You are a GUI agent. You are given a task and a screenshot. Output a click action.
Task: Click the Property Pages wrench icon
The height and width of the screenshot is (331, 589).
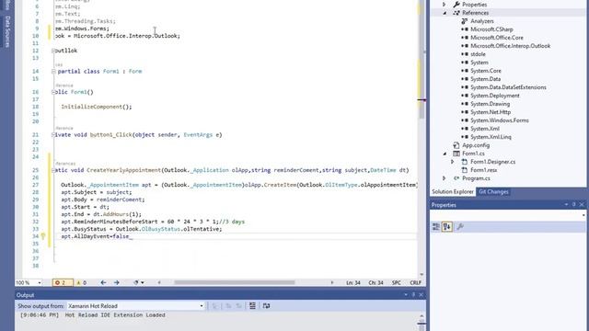(460, 227)
